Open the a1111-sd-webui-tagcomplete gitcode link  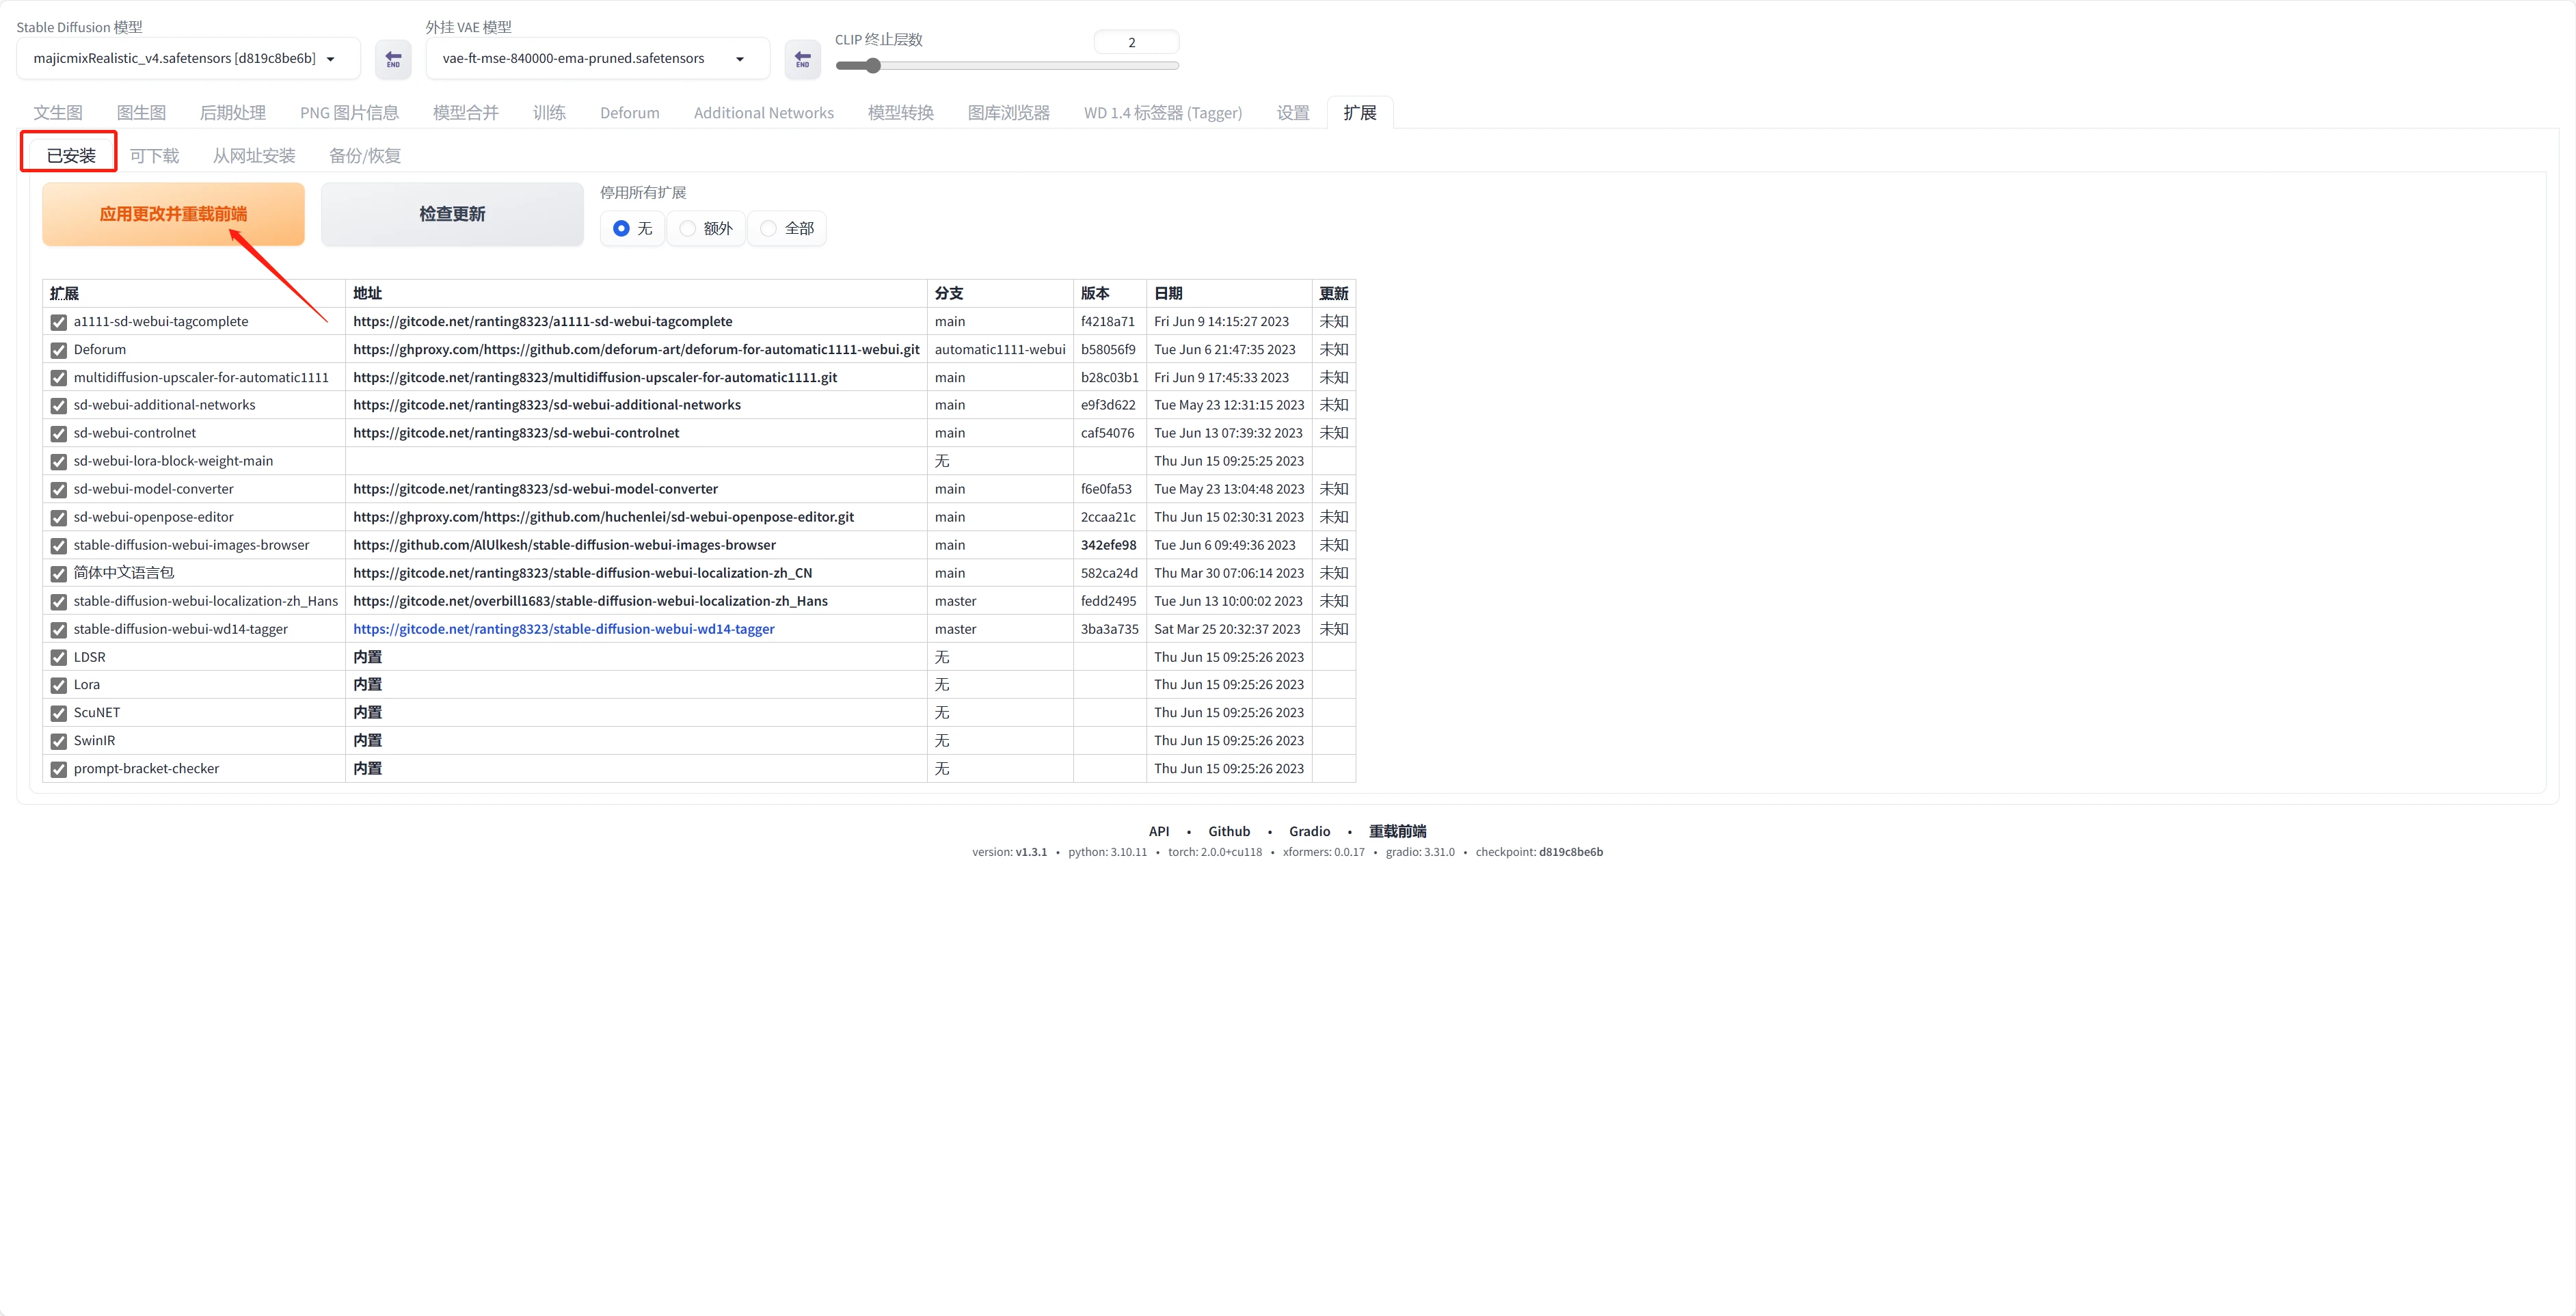(x=543, y=321)
